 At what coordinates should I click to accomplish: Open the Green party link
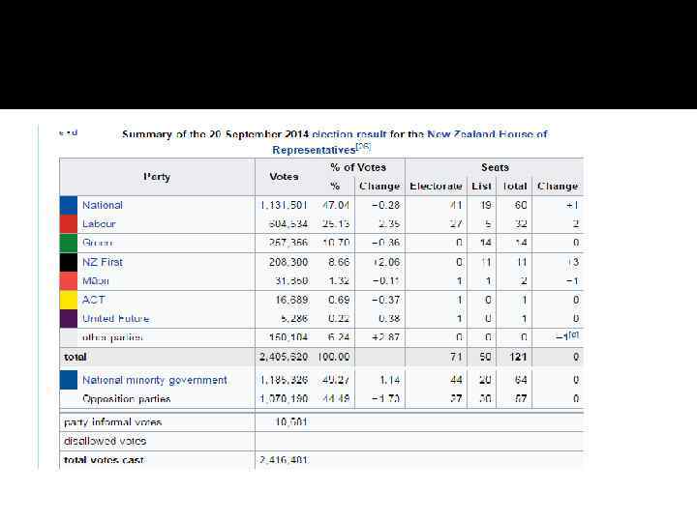tap(97, 243)
